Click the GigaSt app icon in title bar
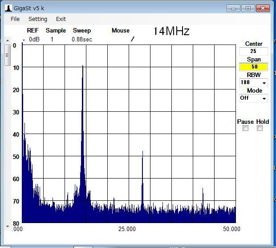 coord(8,8)
